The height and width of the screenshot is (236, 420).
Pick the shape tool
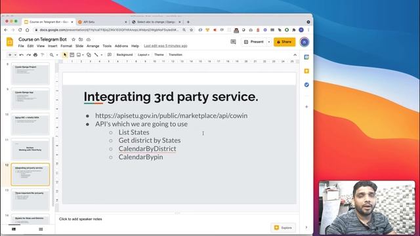click(89, 55)
